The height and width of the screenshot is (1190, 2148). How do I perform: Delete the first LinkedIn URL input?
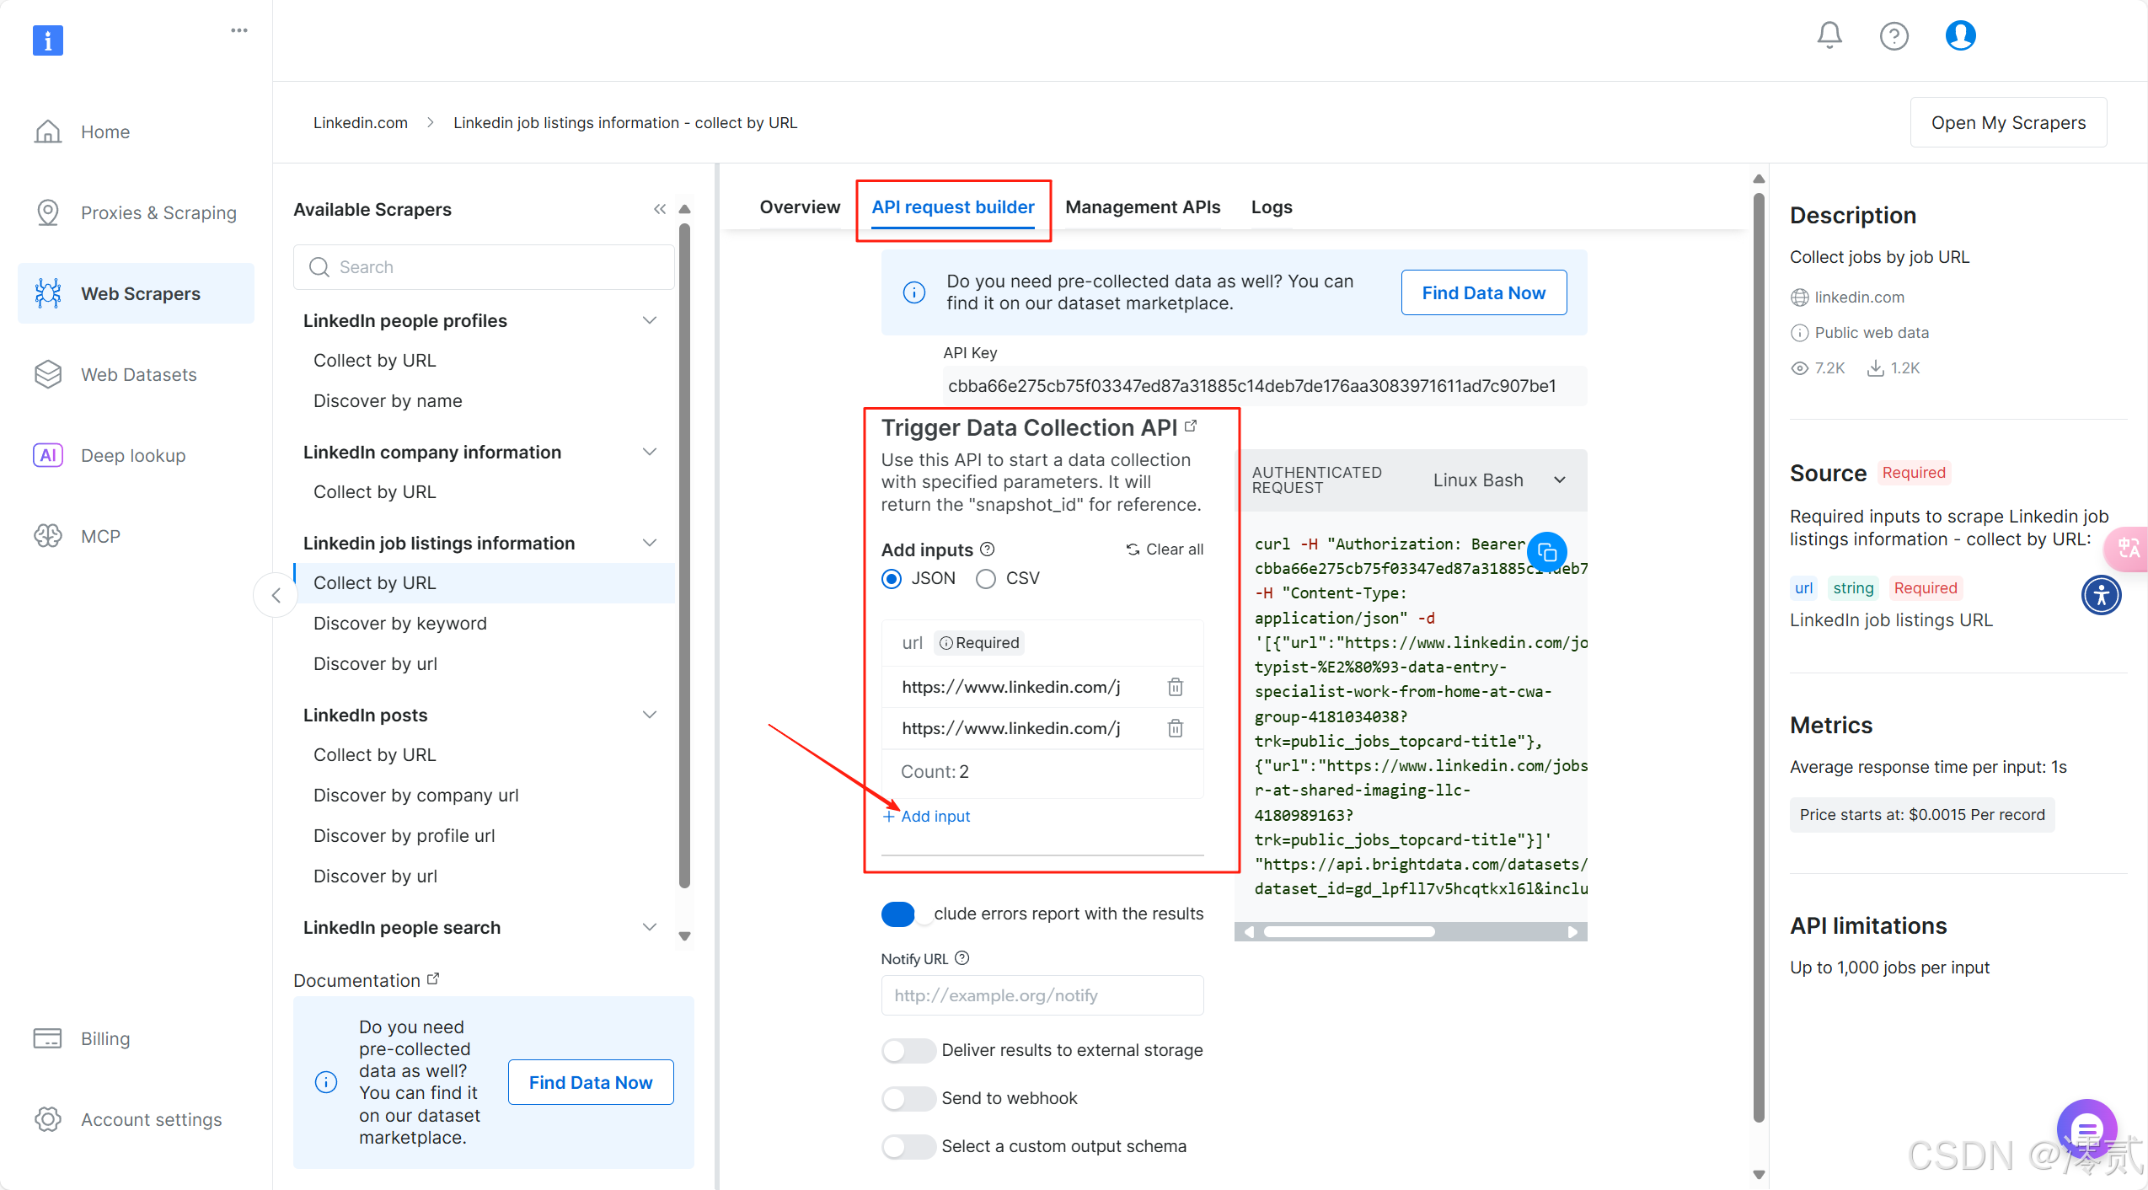click(1175, 687)
